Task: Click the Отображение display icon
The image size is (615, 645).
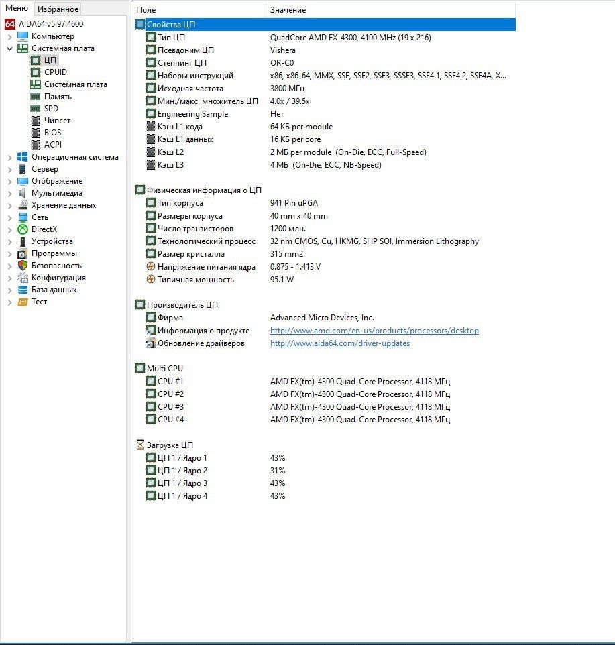Action: point(23,181)
